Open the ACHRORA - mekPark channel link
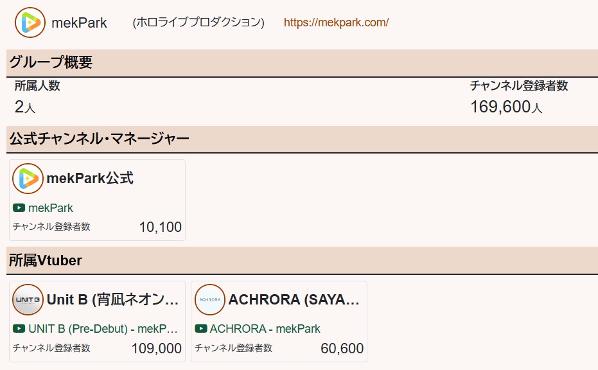This screenshot has width=598, height=370. coord(265,328)
